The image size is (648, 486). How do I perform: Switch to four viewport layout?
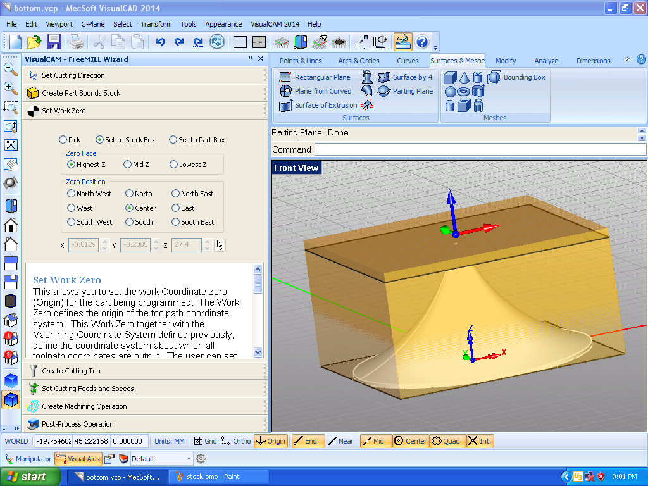pos(259,42)
